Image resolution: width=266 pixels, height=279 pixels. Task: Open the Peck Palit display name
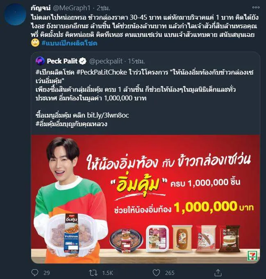[62, 61]
